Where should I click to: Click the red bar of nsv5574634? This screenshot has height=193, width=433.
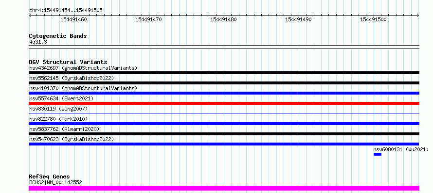pyautogui.click(x=224, y=103)
